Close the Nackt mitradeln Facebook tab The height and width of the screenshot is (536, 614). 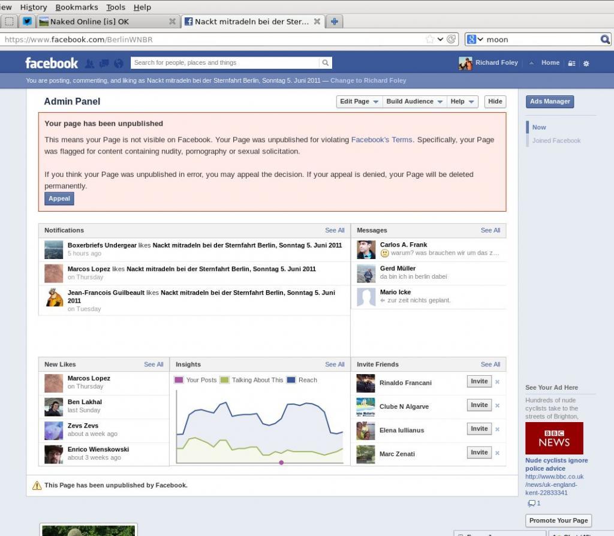[x=317, y=22]
